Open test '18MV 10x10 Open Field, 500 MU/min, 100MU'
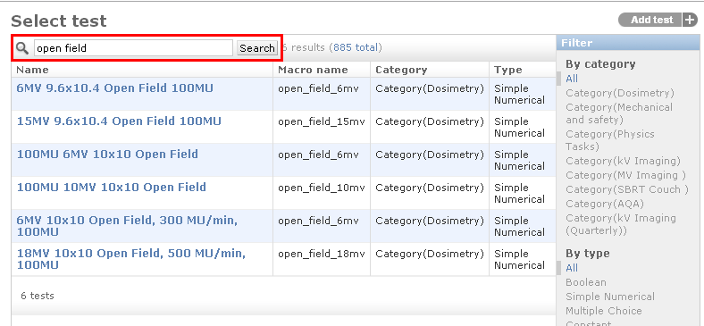Image resolution: width=704 pixels, height=326 pixels. (x=131, y=259)
